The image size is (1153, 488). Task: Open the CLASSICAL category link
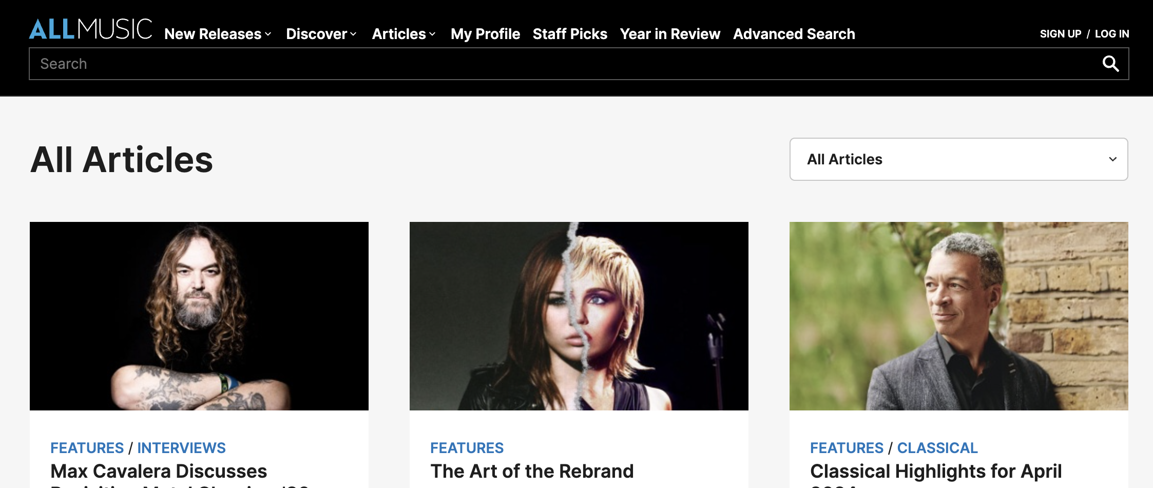pos(937,447)
